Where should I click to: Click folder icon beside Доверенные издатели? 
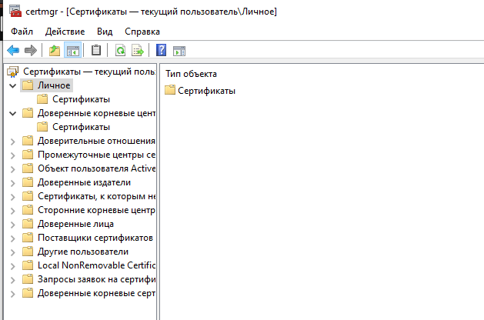tap(28, 182)
